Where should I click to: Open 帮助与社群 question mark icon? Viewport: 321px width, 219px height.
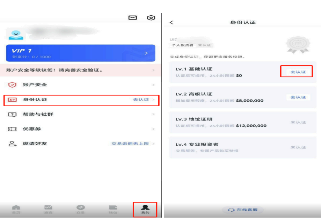pos(12,115)
